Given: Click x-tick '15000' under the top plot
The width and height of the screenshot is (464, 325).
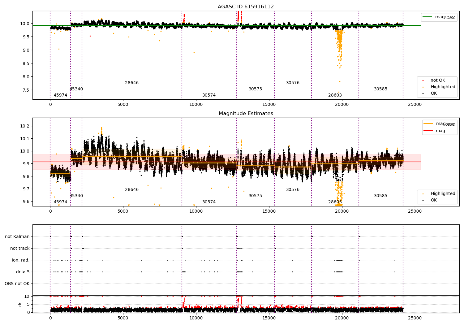Looking at the screenshot, I should pos(269,105).
